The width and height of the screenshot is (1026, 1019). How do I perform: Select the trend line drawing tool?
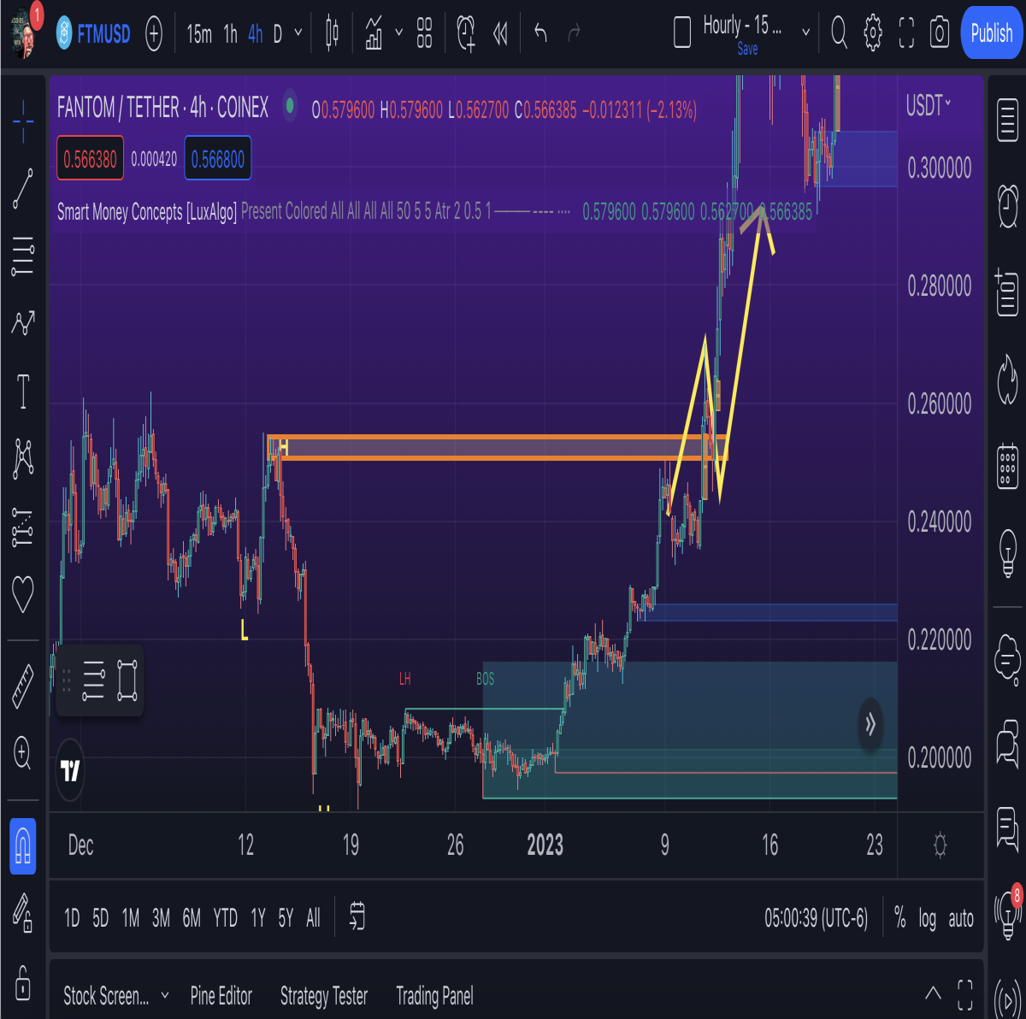coord(23,188)
